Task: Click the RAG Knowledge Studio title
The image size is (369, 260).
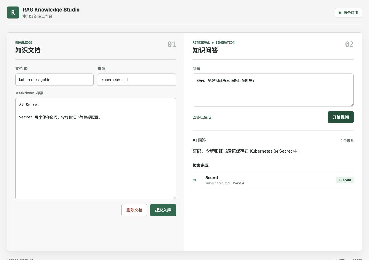Action: 51,10
